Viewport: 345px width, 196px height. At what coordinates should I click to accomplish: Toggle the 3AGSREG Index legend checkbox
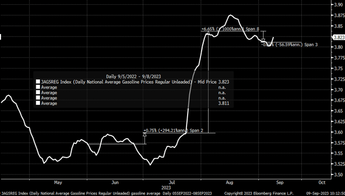(38, 82)
